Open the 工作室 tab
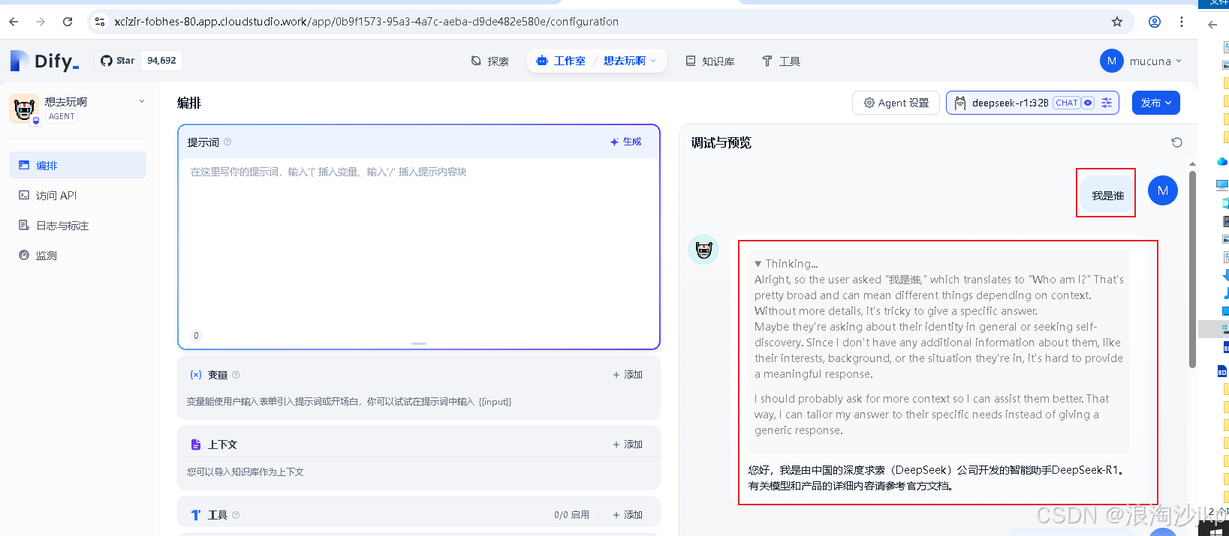 click(561, 61)
